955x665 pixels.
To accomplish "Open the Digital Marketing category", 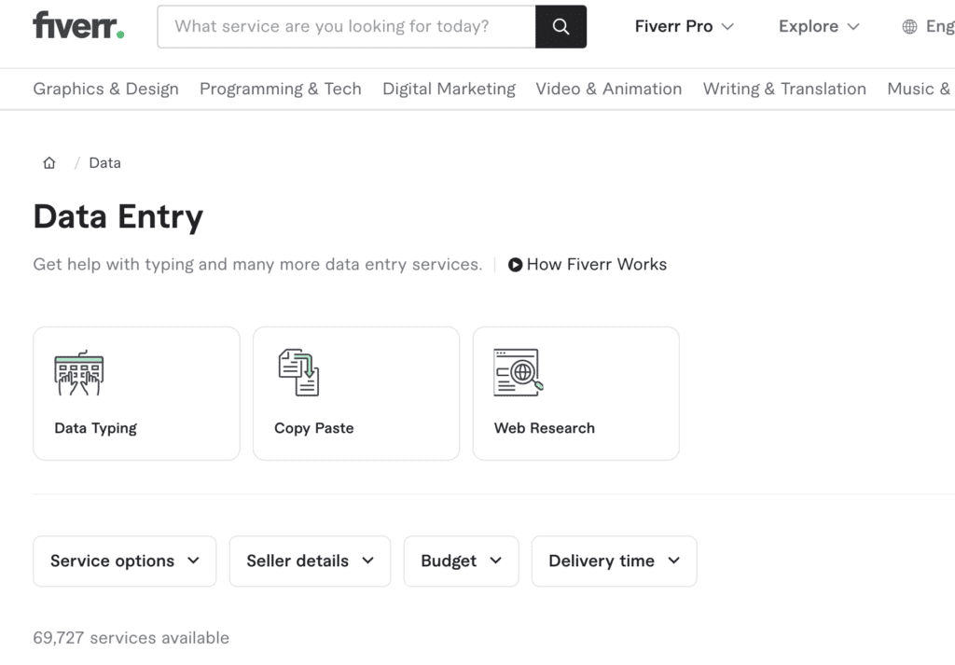I will click(449, 89).
